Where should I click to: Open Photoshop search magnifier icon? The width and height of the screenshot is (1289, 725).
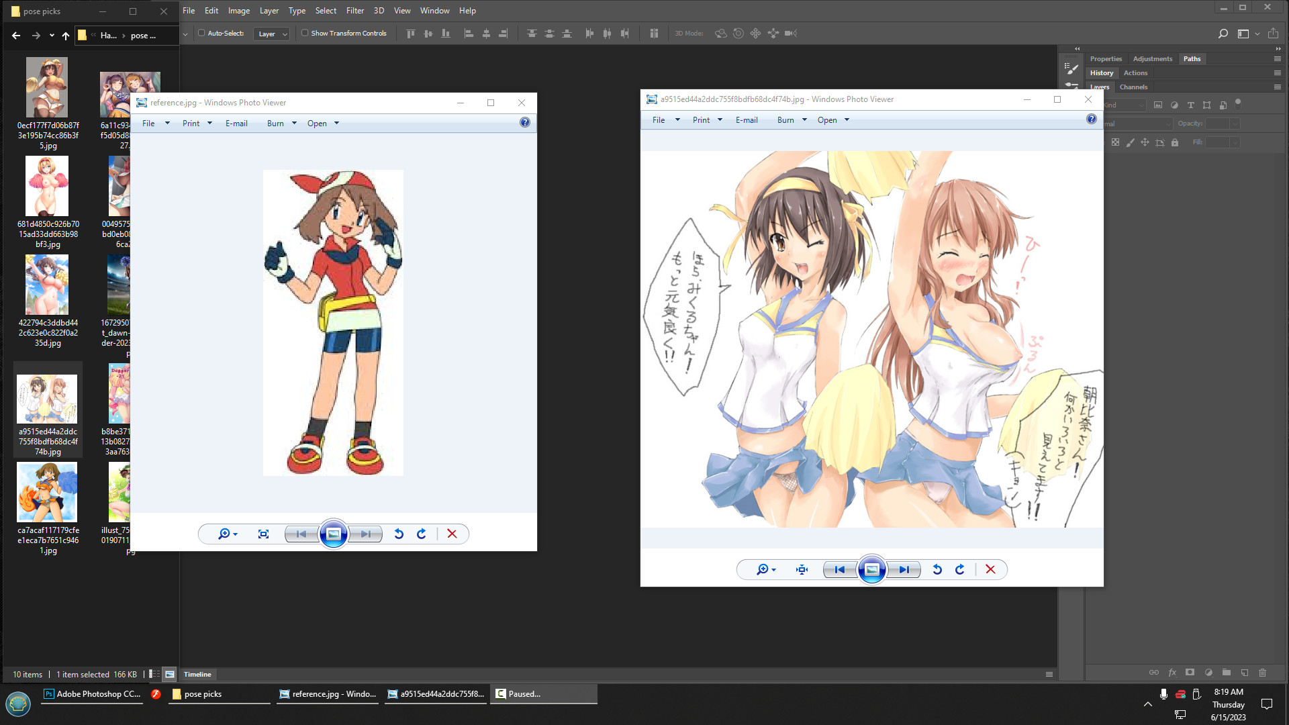(1223, 34)
